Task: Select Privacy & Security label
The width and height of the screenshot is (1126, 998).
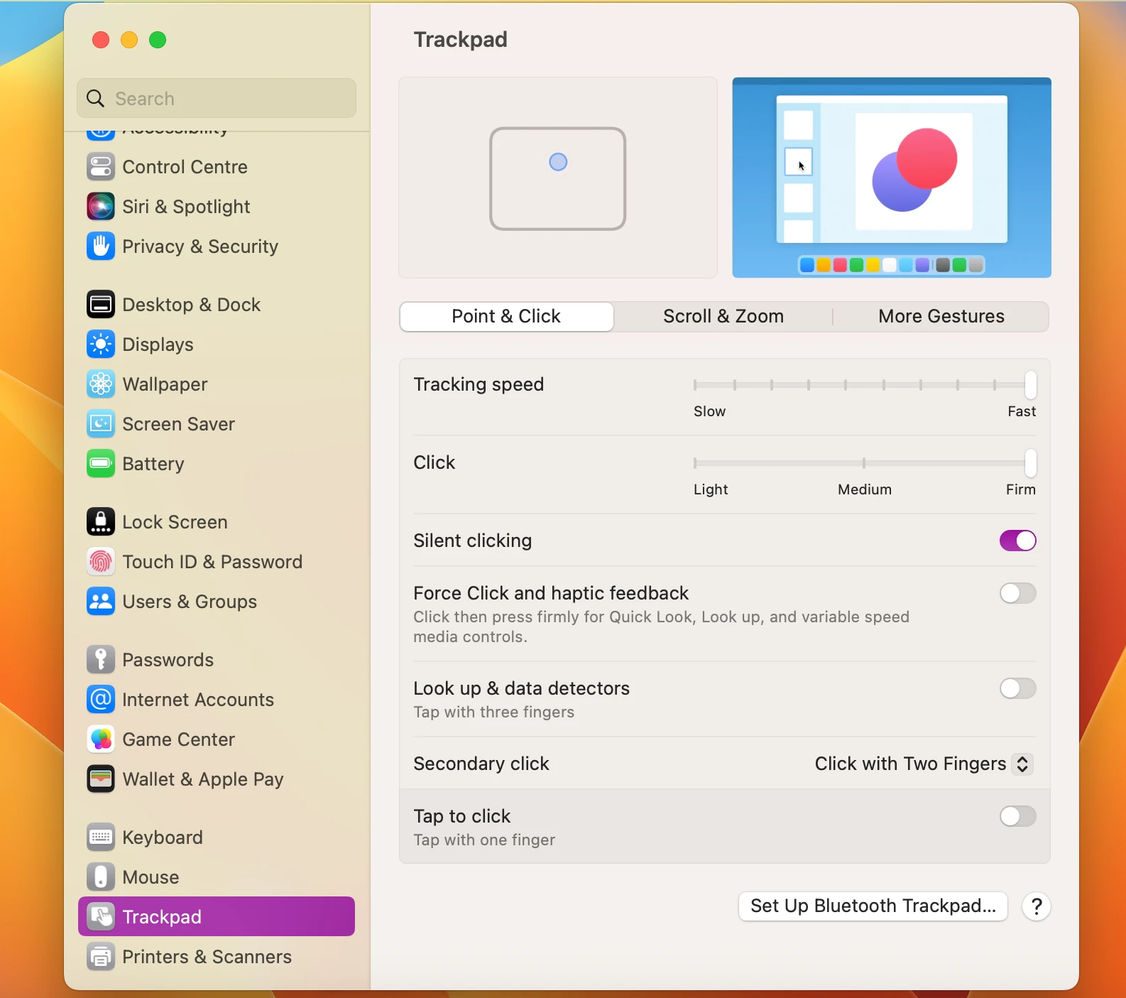Action: (x=200, y=246)
